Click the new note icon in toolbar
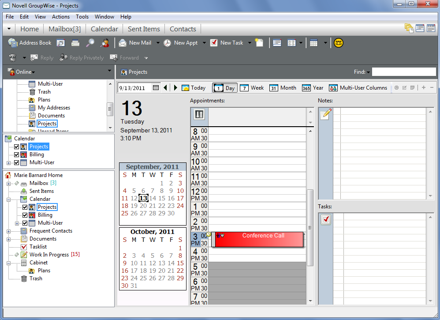Image resolution: width=440 pixels, height=320 pixels. pos(259,43)
